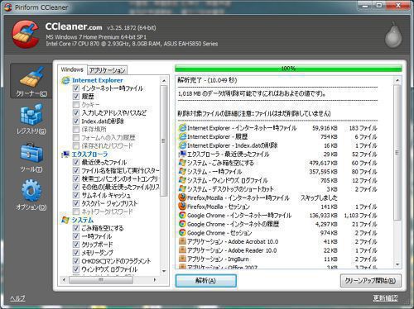Open the Registry (レジストリ) sidebar section
The width and height of the screenshot is (414, 309).
[31, 119]
